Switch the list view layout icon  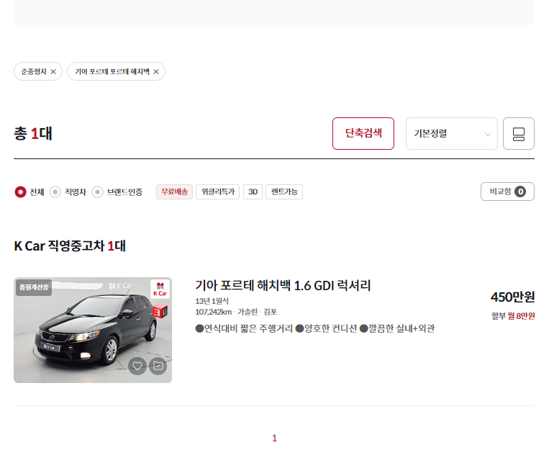coord(518,134)
